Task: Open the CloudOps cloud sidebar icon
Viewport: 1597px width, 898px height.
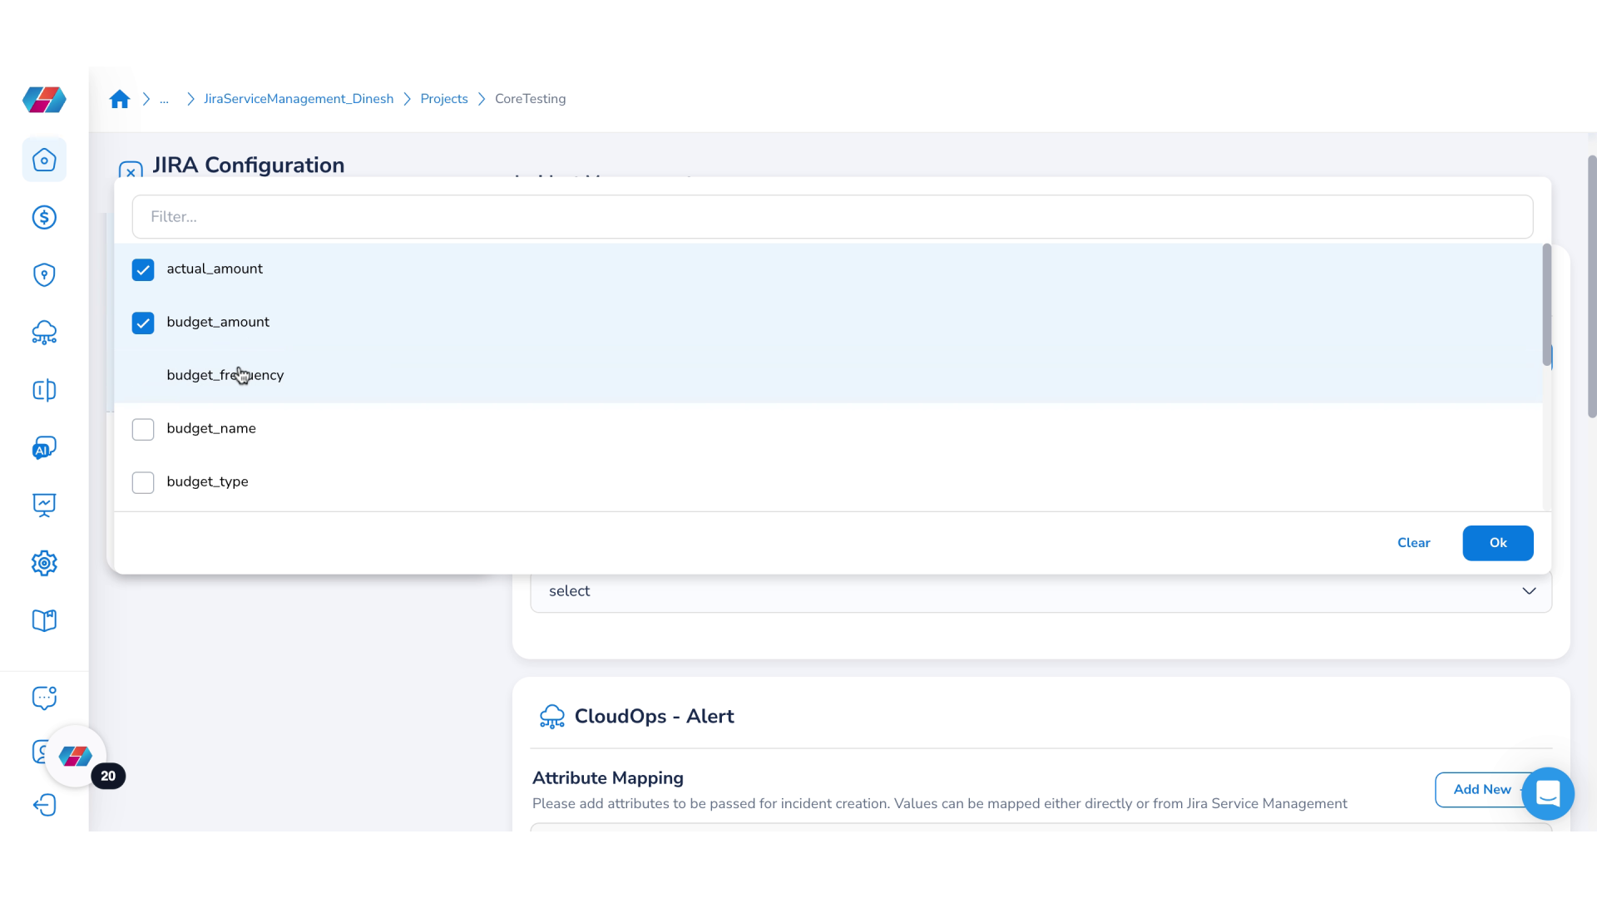Action: pyautogui.click(x=44, y=333)
